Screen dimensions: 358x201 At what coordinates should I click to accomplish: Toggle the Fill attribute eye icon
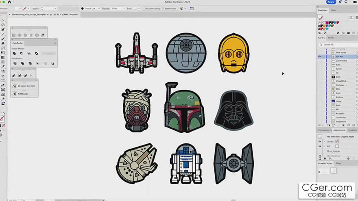(x=320, y=146)
